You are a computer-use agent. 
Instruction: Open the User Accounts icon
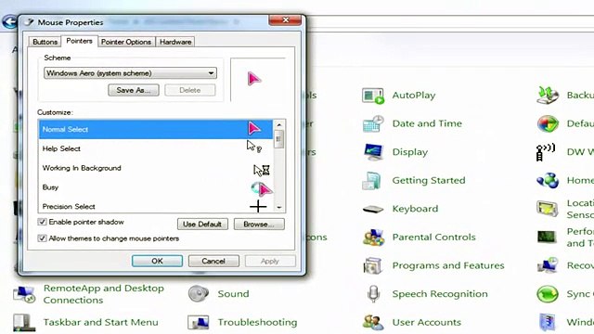click(373, 322)
